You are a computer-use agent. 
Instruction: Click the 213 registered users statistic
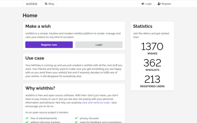pyautogui.click(x=152, y=81)
